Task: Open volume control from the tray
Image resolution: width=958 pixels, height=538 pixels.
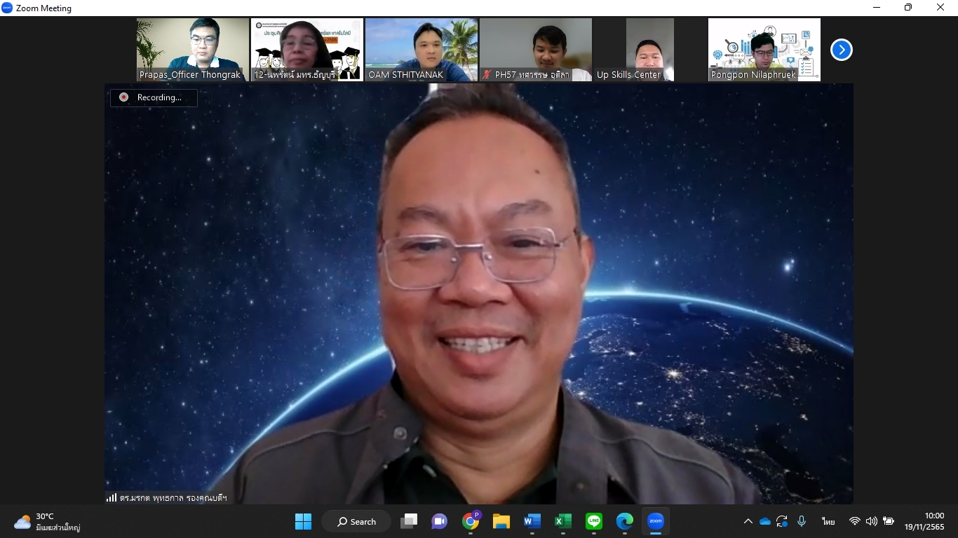Action: click(872, 521)
